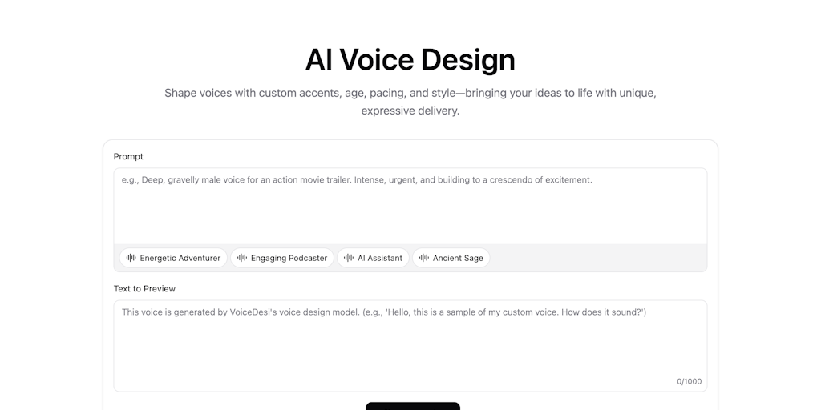Image resolution: width=821 pixels, height=410 pixels.
Task: Click the 0/1000 character counter
Action: 689,381
